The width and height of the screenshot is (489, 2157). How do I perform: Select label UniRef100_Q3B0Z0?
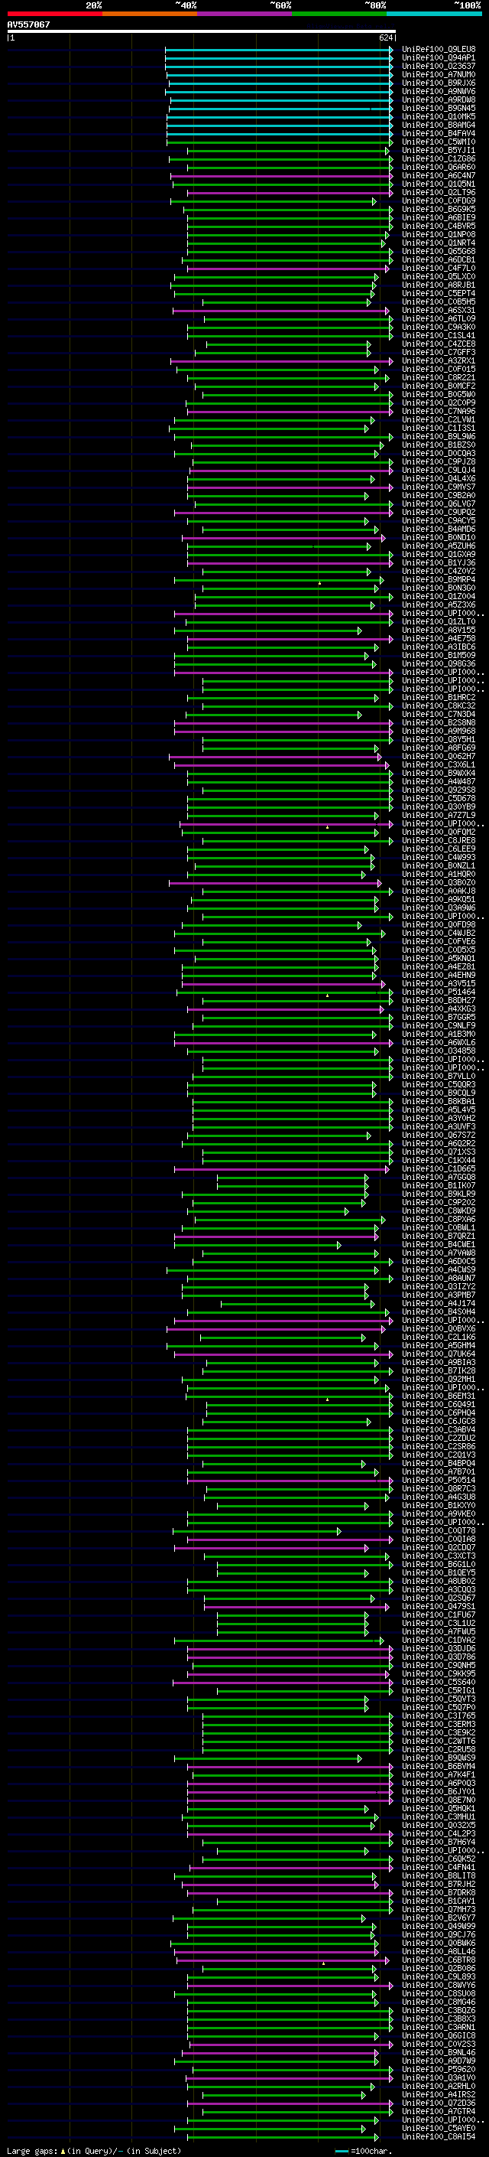(x=439, y=882)
